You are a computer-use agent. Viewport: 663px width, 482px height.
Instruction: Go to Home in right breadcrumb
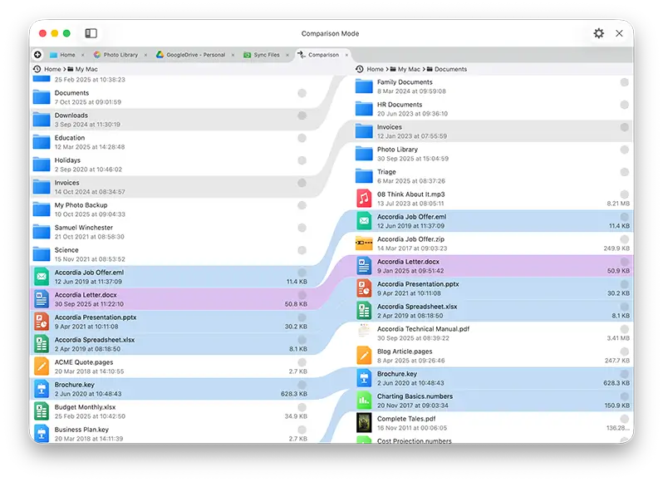375,69
